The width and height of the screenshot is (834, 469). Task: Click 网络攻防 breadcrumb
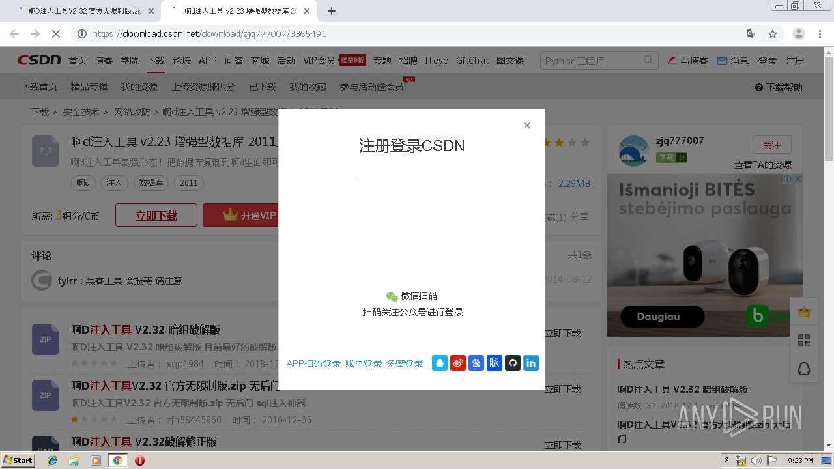tap(132, 112)
